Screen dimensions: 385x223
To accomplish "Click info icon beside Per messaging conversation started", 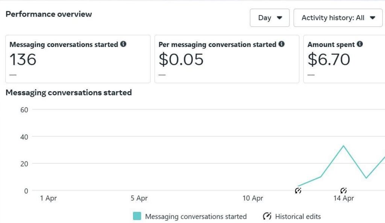I will tap(282, 44).
